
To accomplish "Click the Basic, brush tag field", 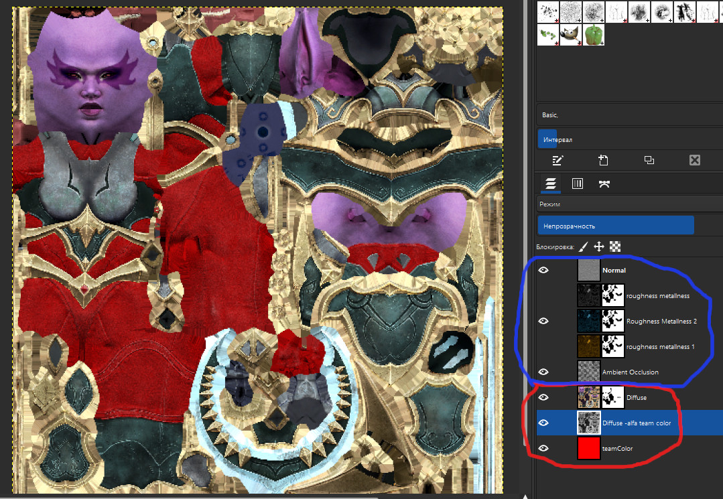I will click(630, 115).
